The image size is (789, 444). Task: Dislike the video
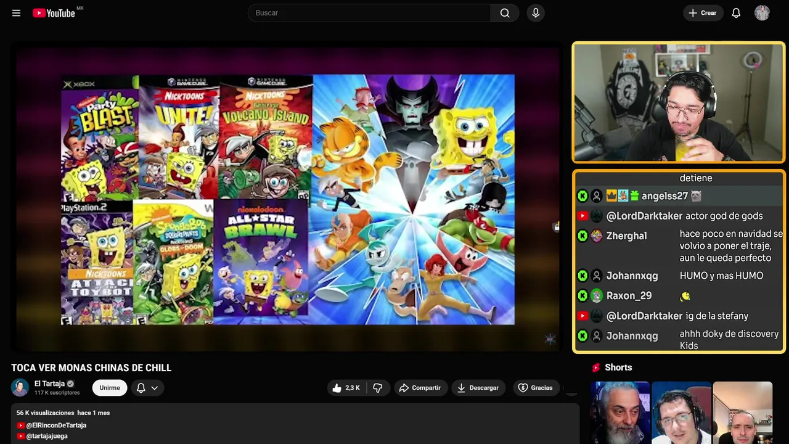pyautogui.click(x=377, y=388)
